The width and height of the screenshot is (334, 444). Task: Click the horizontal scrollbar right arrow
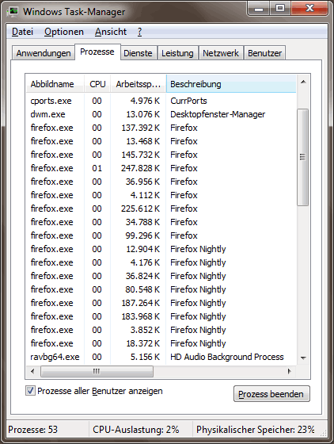tap(289, 371)
